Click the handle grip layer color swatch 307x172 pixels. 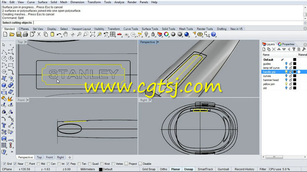295,72
